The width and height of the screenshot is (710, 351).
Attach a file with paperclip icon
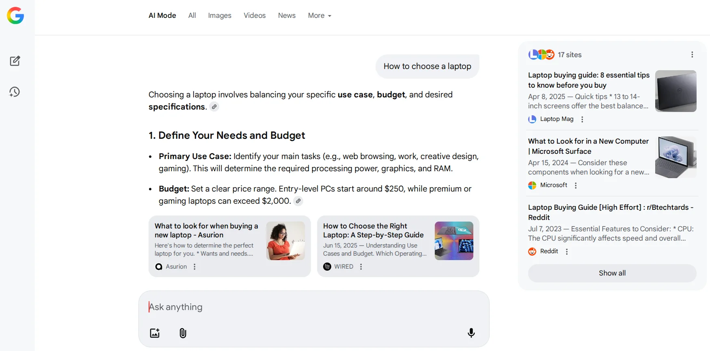tap(183, 333)
